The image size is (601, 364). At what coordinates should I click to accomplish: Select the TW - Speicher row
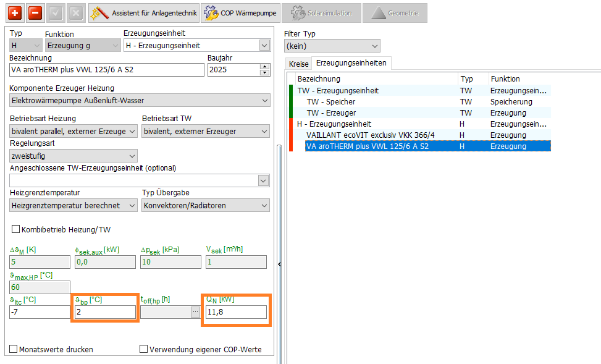pos(333,101)
